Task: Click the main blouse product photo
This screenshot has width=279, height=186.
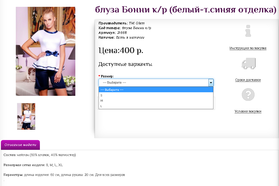Action: [x=46, y=51]
